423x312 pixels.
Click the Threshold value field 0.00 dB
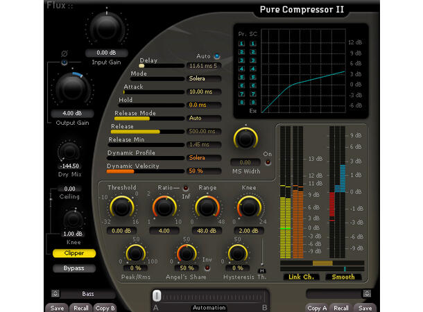tap(121, 231)
